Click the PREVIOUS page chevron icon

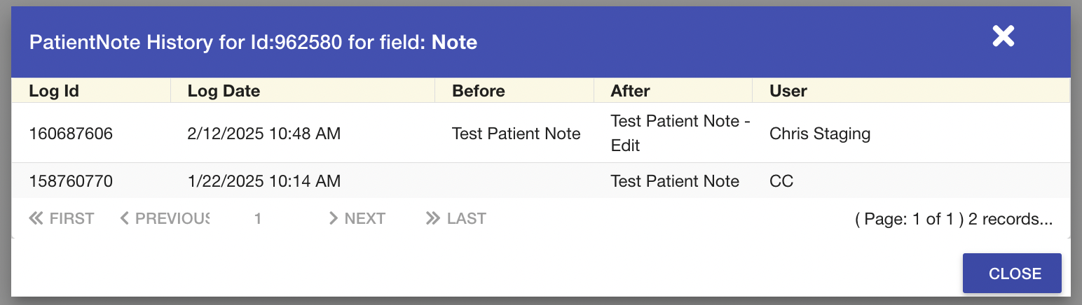tap(125, 219)
